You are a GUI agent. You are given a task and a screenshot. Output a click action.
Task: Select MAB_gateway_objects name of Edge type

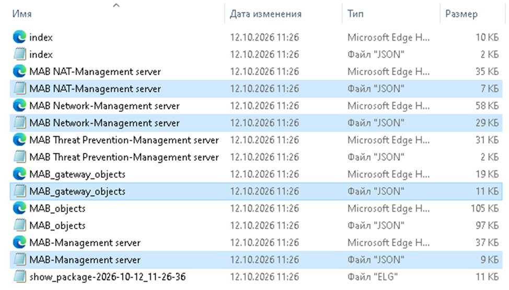coord(77,174)
